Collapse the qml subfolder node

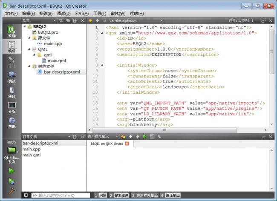pyautogui.click(x=34, y=55)
